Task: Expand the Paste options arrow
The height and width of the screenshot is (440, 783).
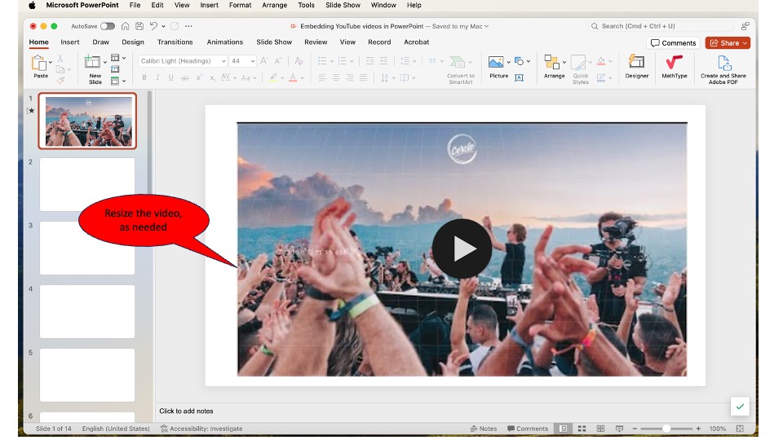Action: click(51, 63)
